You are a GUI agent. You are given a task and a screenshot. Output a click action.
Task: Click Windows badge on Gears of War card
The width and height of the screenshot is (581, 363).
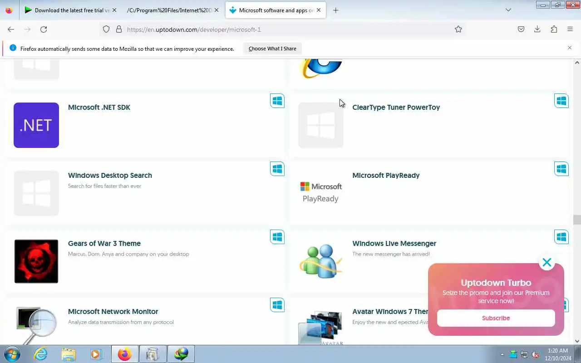(x=277, y=237)
